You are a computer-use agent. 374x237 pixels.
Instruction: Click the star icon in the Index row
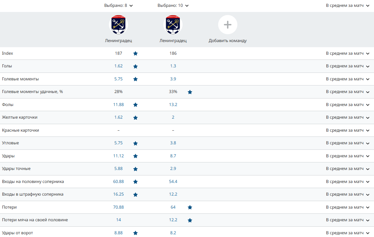click(135, 53)
